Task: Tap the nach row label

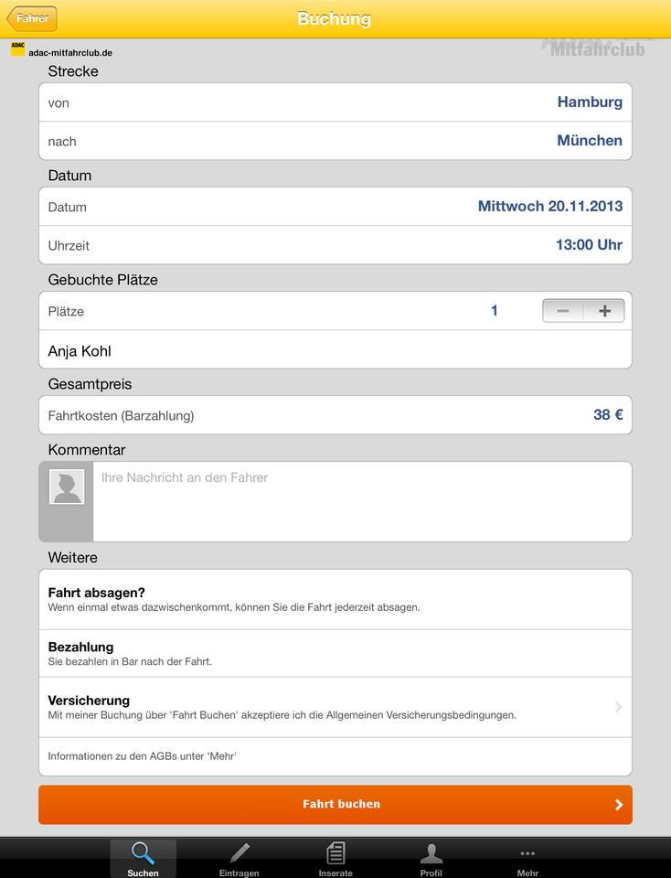Action: coord(61,142)
